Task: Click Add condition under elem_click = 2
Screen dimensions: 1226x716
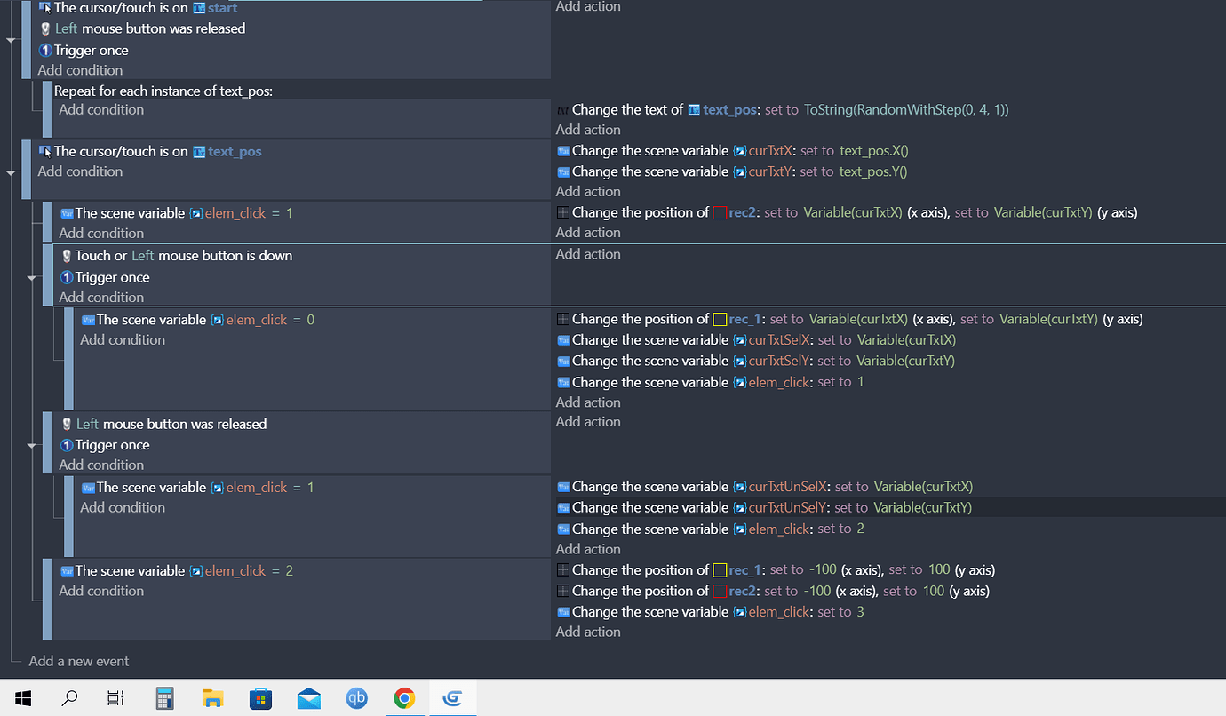Action: point(101,591)
